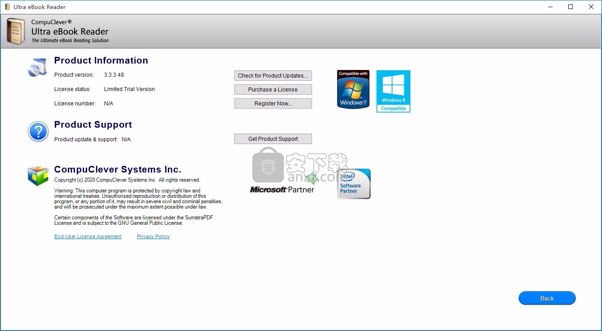Check for Product Updates

273,75
